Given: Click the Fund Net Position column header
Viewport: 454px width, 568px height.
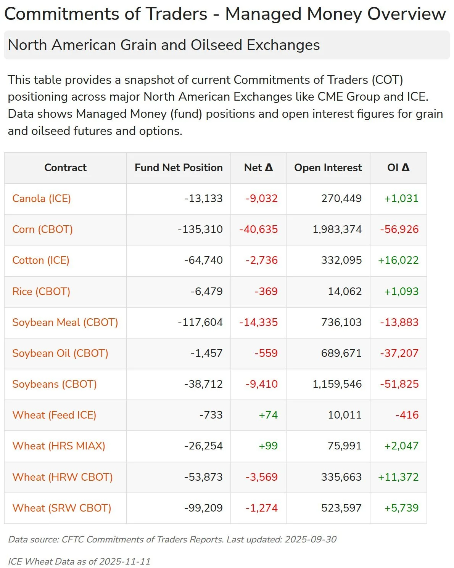Looking at the screenshot, I should [179, 168].
